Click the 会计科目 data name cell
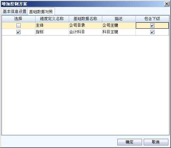 point(85,32)
